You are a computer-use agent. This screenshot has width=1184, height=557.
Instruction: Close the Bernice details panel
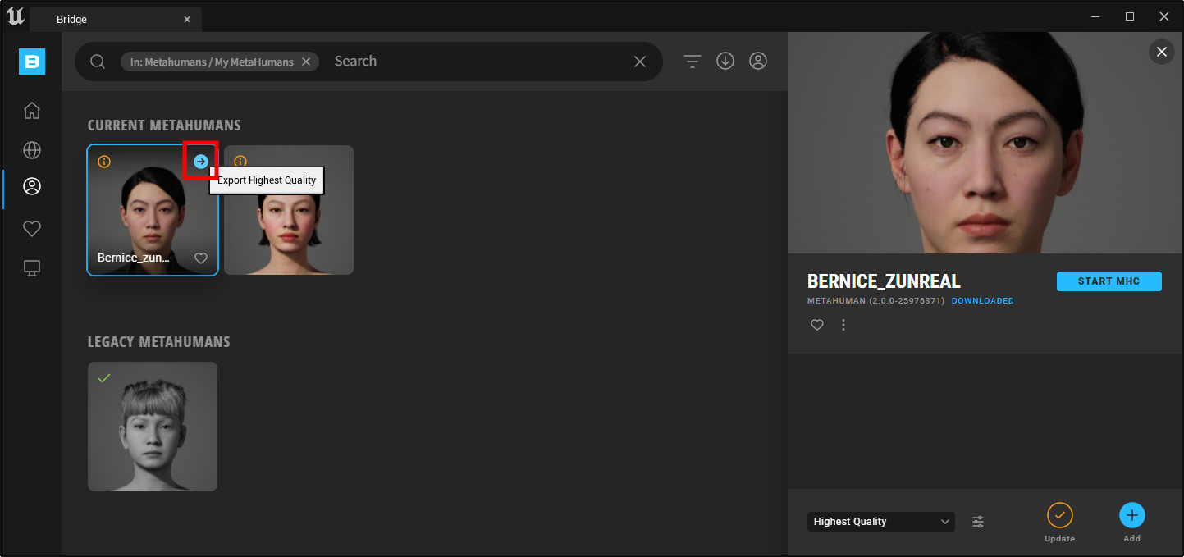[1162, 53]
